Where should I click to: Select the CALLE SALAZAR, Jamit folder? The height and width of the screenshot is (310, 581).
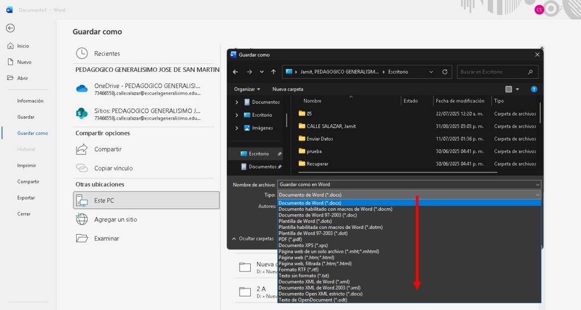click(x=331, y=126)
